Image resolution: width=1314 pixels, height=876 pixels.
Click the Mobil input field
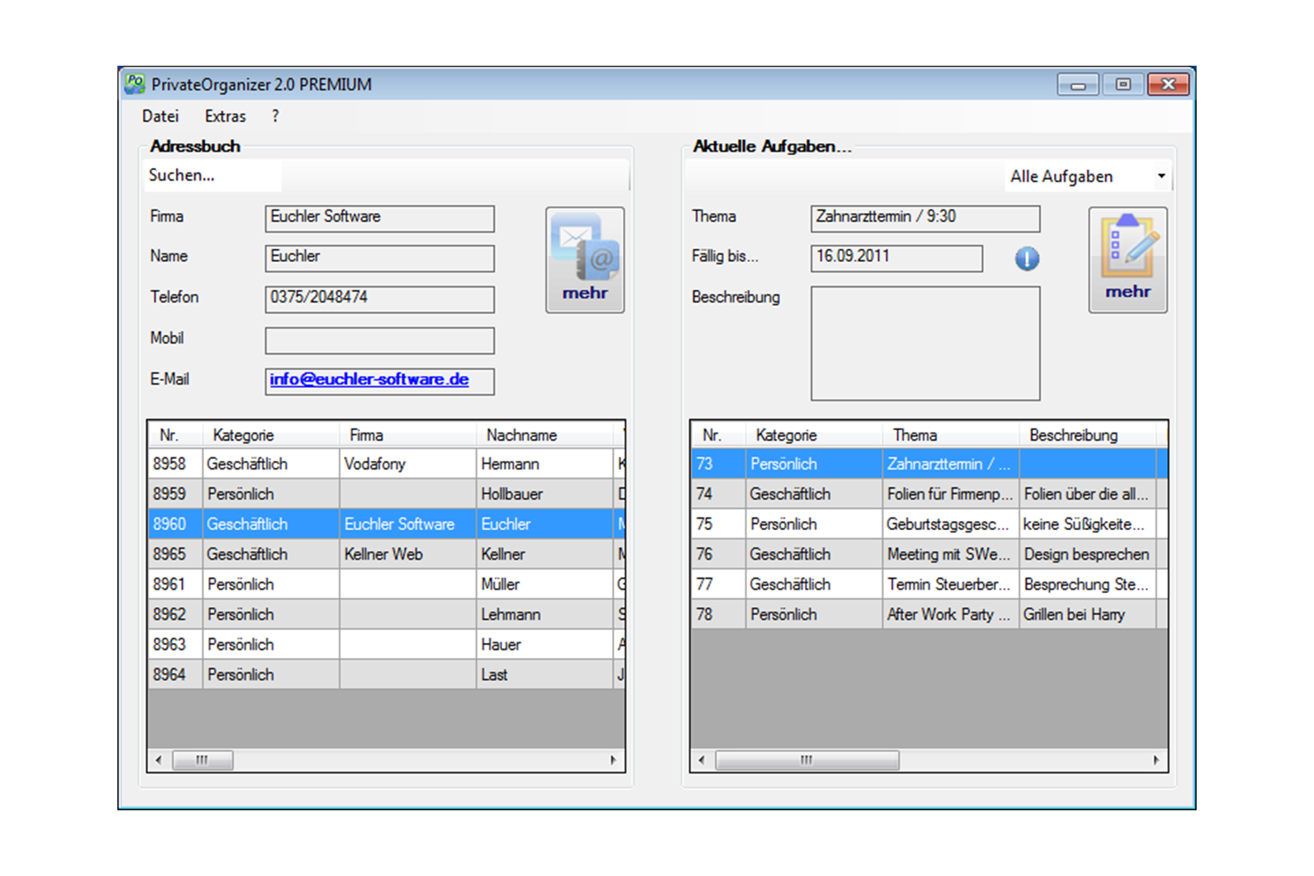pos(379,341)
